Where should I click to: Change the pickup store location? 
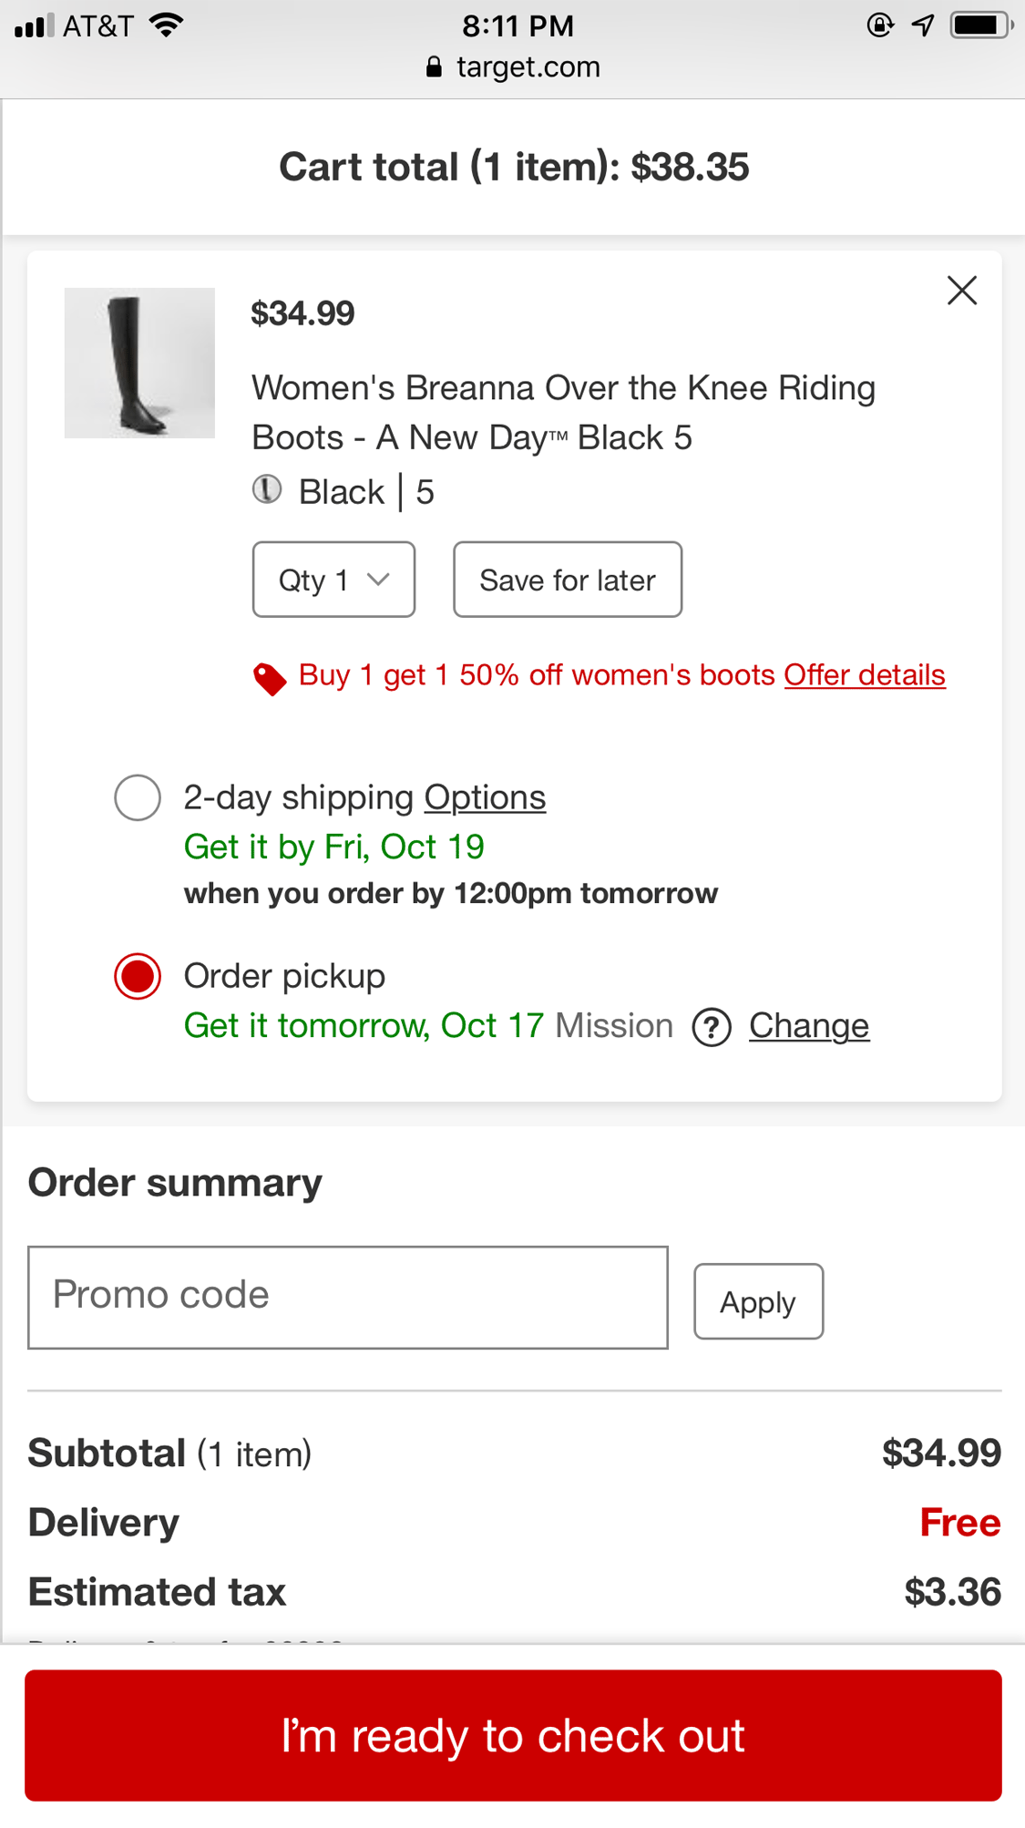(809, 1026)
